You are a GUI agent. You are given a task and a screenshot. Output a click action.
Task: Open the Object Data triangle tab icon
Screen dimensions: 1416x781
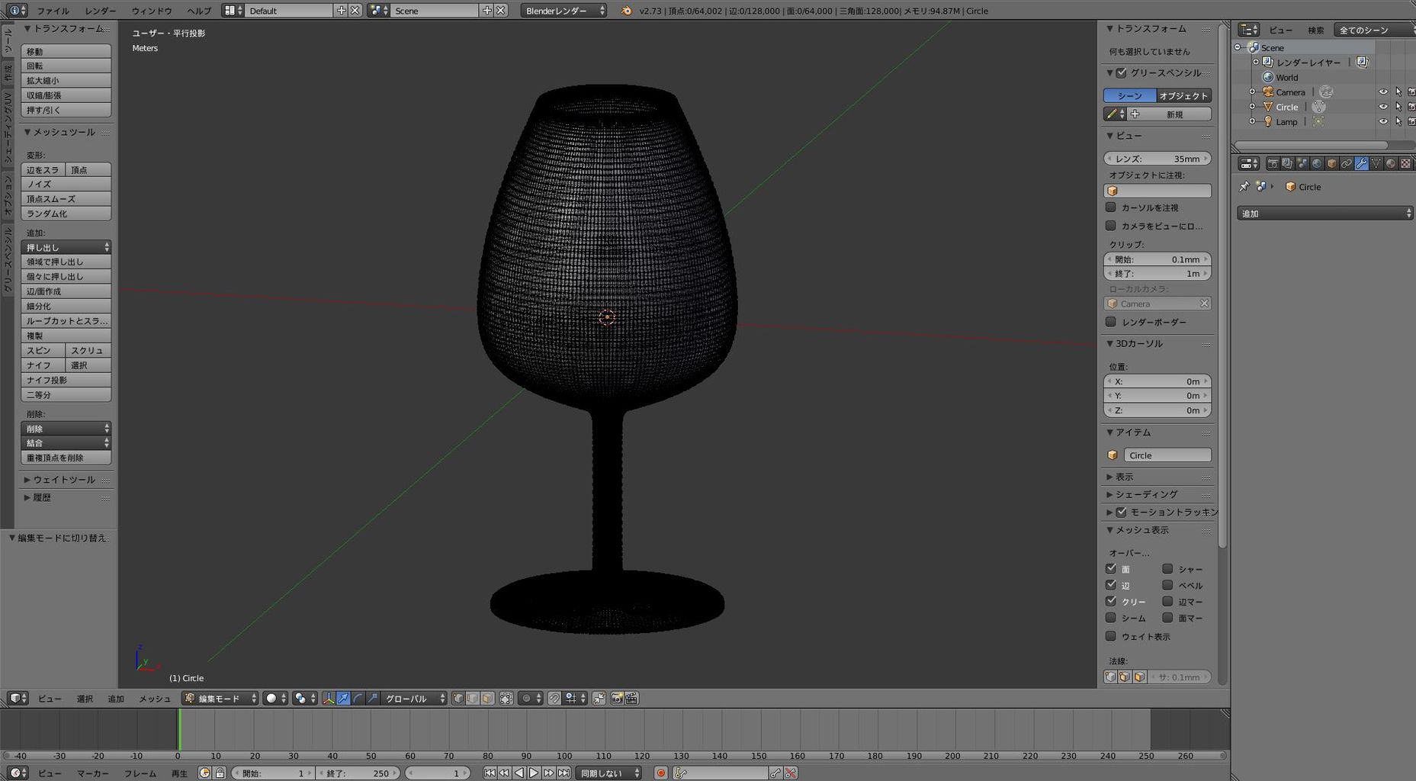point(1376,163)
